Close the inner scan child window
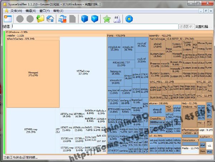 click(211, 11)
